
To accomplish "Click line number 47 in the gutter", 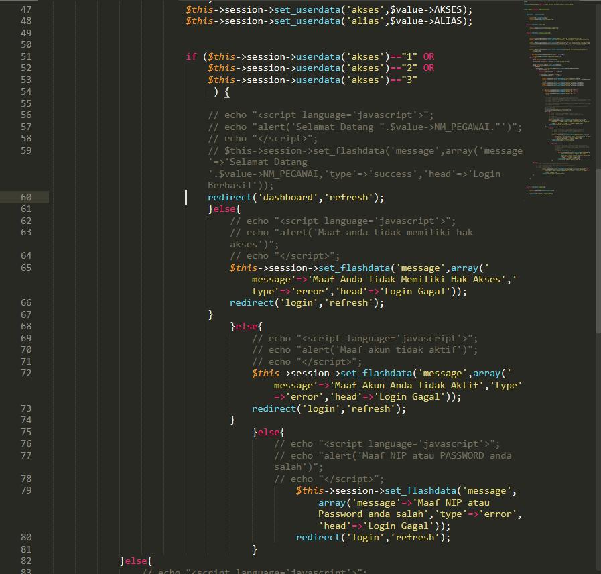I will [x=26, y=9].
